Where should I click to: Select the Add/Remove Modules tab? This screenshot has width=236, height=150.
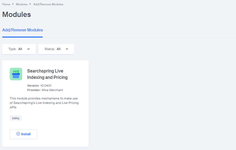tap(22, 30)
